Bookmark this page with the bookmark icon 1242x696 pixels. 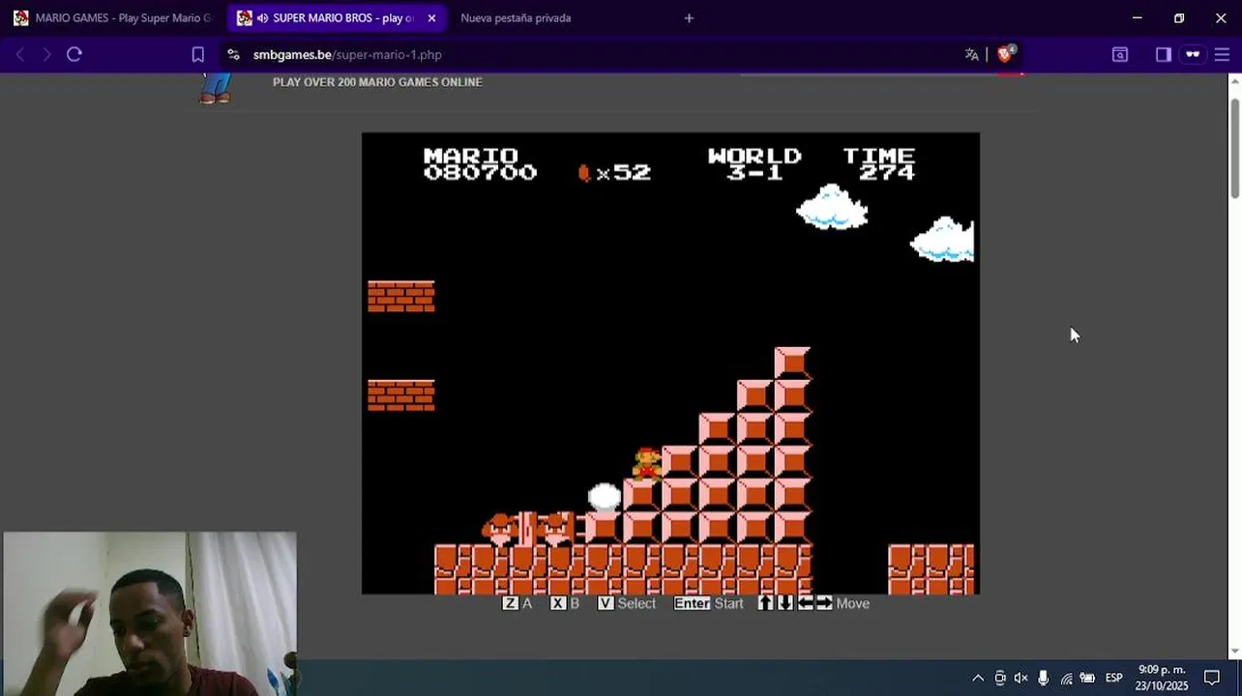(197, 55)
